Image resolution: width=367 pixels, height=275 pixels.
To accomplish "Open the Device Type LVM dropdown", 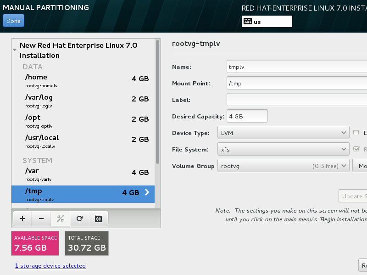I will pos(283,133).
